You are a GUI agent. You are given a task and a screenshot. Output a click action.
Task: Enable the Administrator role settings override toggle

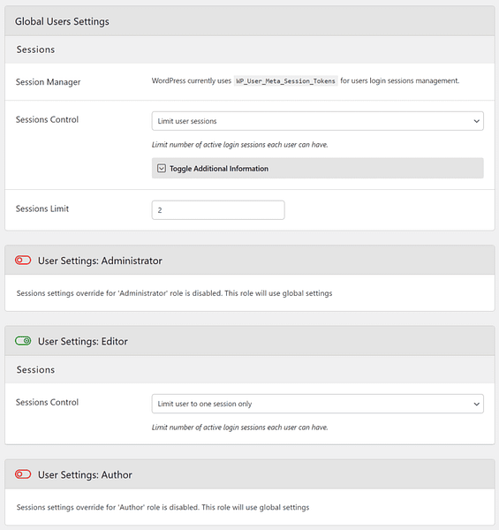point(23,261)
